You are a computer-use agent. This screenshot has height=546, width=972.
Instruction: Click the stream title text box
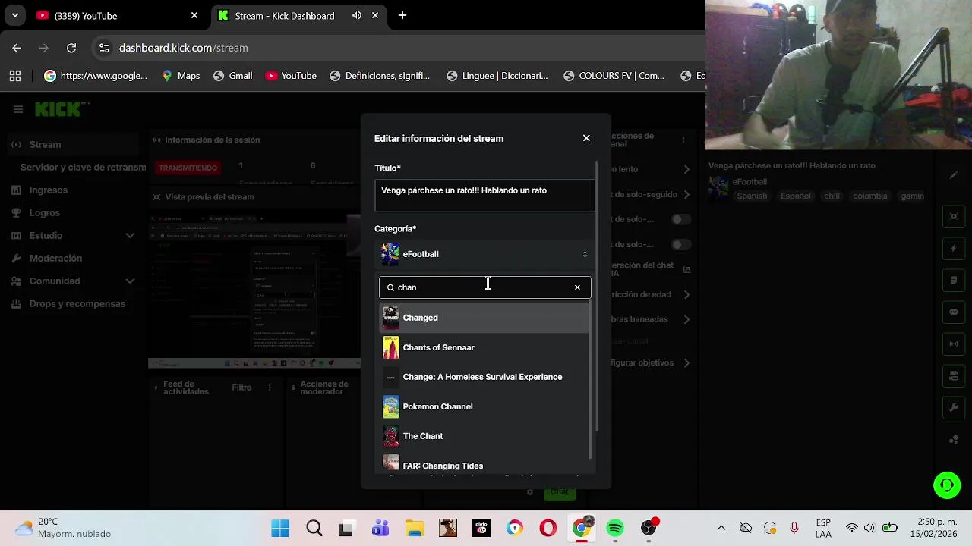tap(484, 196)
